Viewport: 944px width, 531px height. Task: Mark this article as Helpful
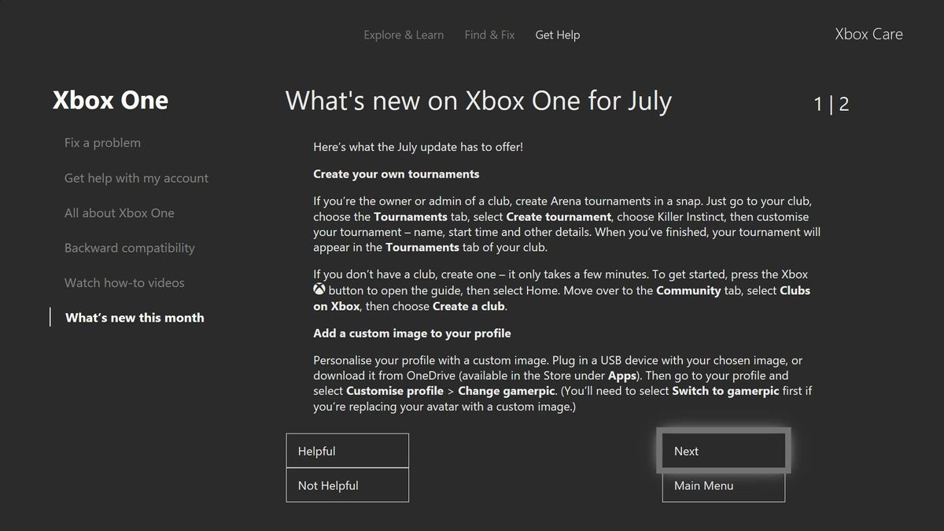[347, 450]
